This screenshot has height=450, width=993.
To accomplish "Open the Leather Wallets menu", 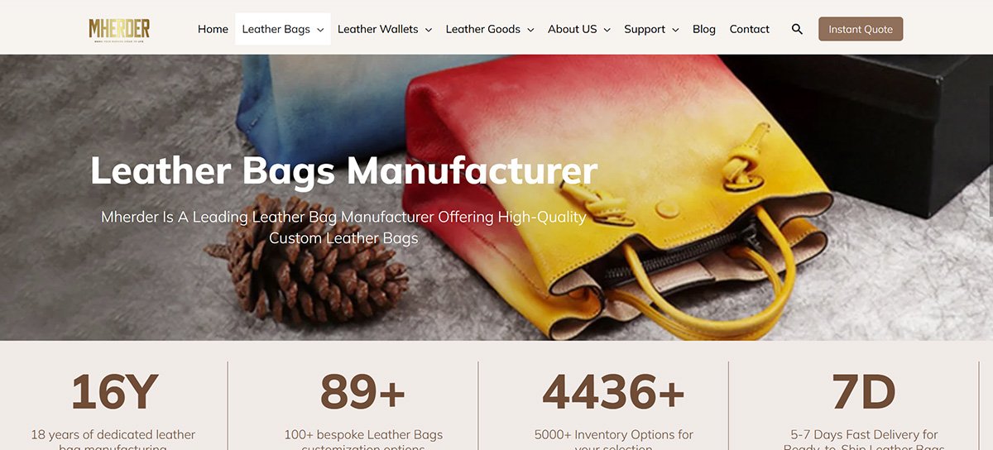I will [x=378, y=29].
